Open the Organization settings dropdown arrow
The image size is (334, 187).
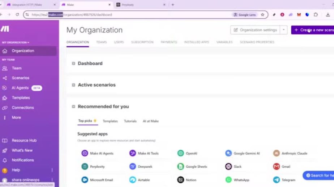coord(283,30)
